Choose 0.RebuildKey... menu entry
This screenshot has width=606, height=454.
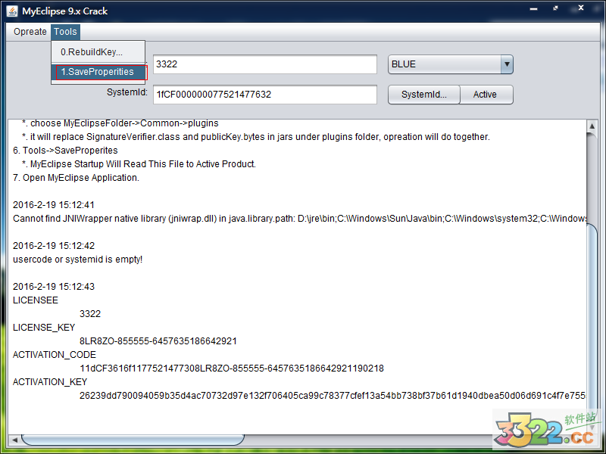98,52
